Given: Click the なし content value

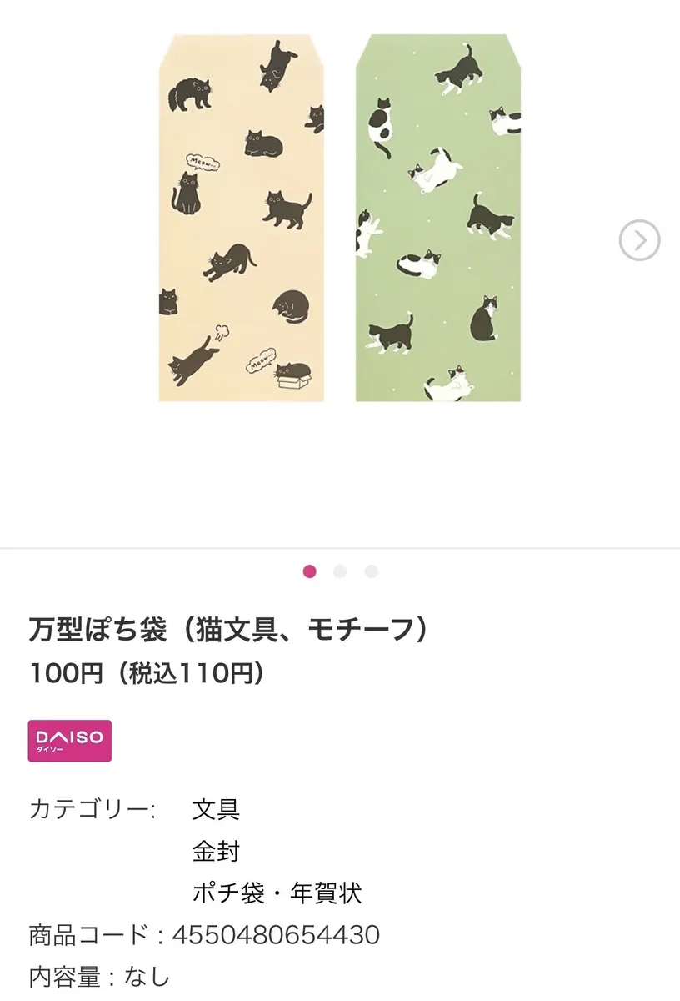Looking at the screenshot, I should [147, 976].
